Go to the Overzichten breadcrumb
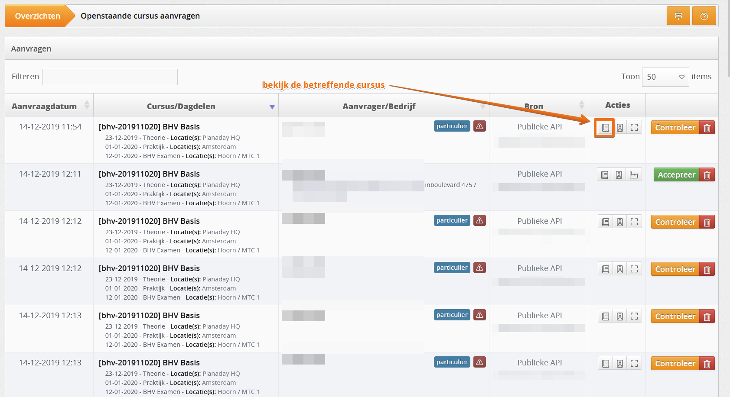 (x=37, y=16)
